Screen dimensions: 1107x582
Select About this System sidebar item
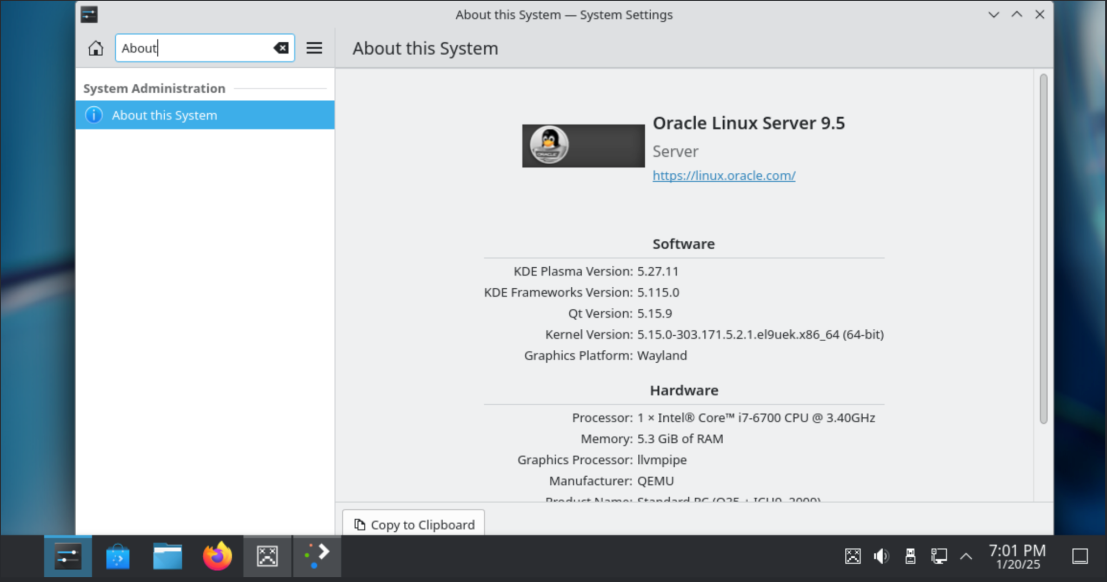point(204,115)
